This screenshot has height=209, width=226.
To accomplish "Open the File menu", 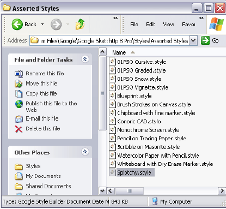I will (x=134, y=25).
